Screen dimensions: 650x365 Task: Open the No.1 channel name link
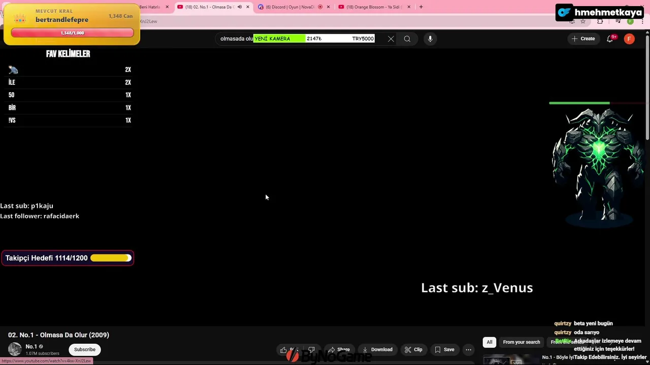click(31, 347)
